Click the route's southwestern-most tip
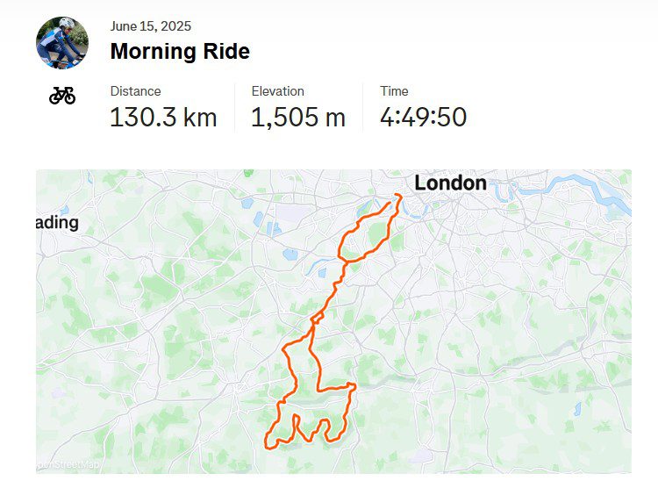Screen dimensions: 658x488 pos(268,443)
